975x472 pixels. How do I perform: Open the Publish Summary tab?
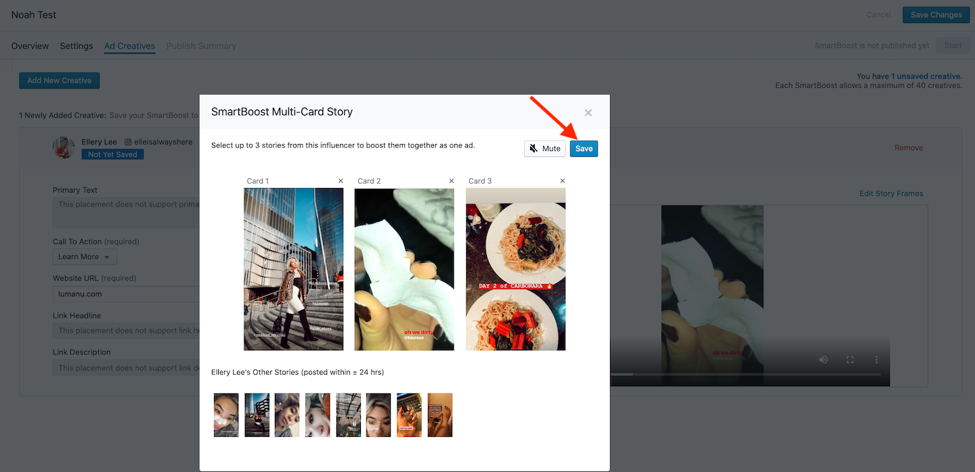coord(201,46)
